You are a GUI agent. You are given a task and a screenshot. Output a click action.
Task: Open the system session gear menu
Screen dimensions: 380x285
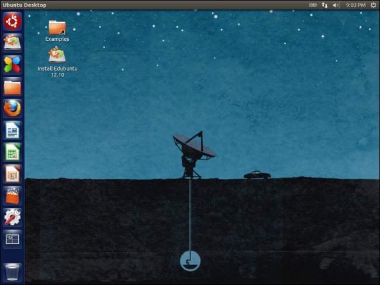click(x=374, y=5)
